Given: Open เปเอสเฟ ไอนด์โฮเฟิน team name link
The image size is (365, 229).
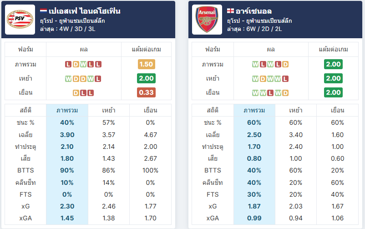Looking at the screenshot, I should pos(85,11).
